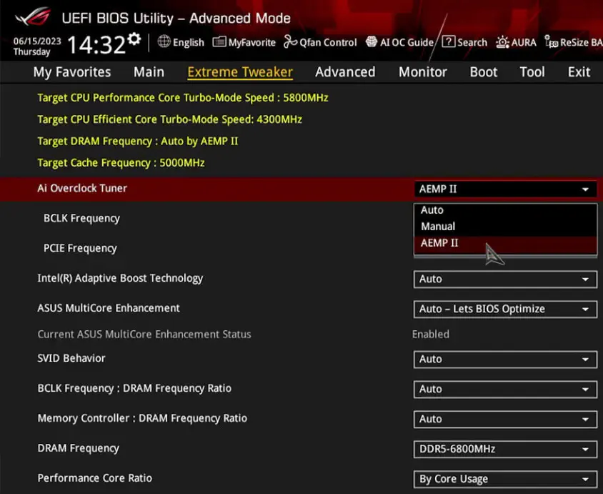
Task: Expand the SVID Behavior dropdown
Action: [x=505, y=359]
